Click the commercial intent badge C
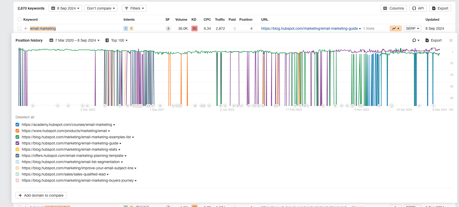This screenshot has height=207, width=459. [x=131, y=28]
